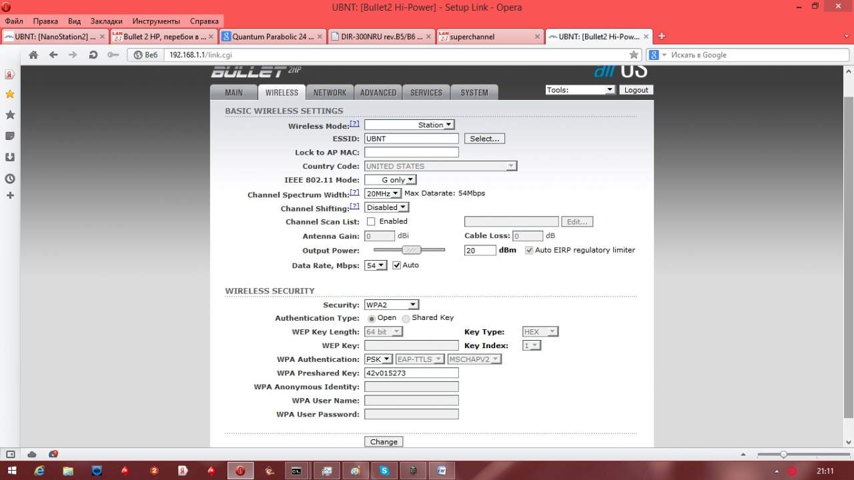The image size is (854, 480).
Task: Click the ESSID input field
Action: (x=412, y=139)
